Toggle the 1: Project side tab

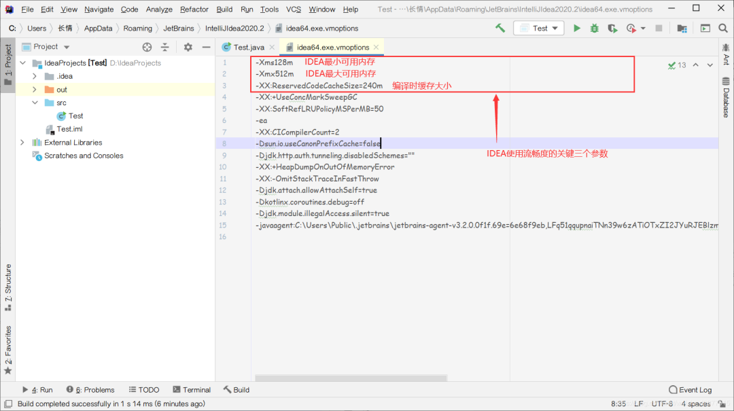coord(8,65)
